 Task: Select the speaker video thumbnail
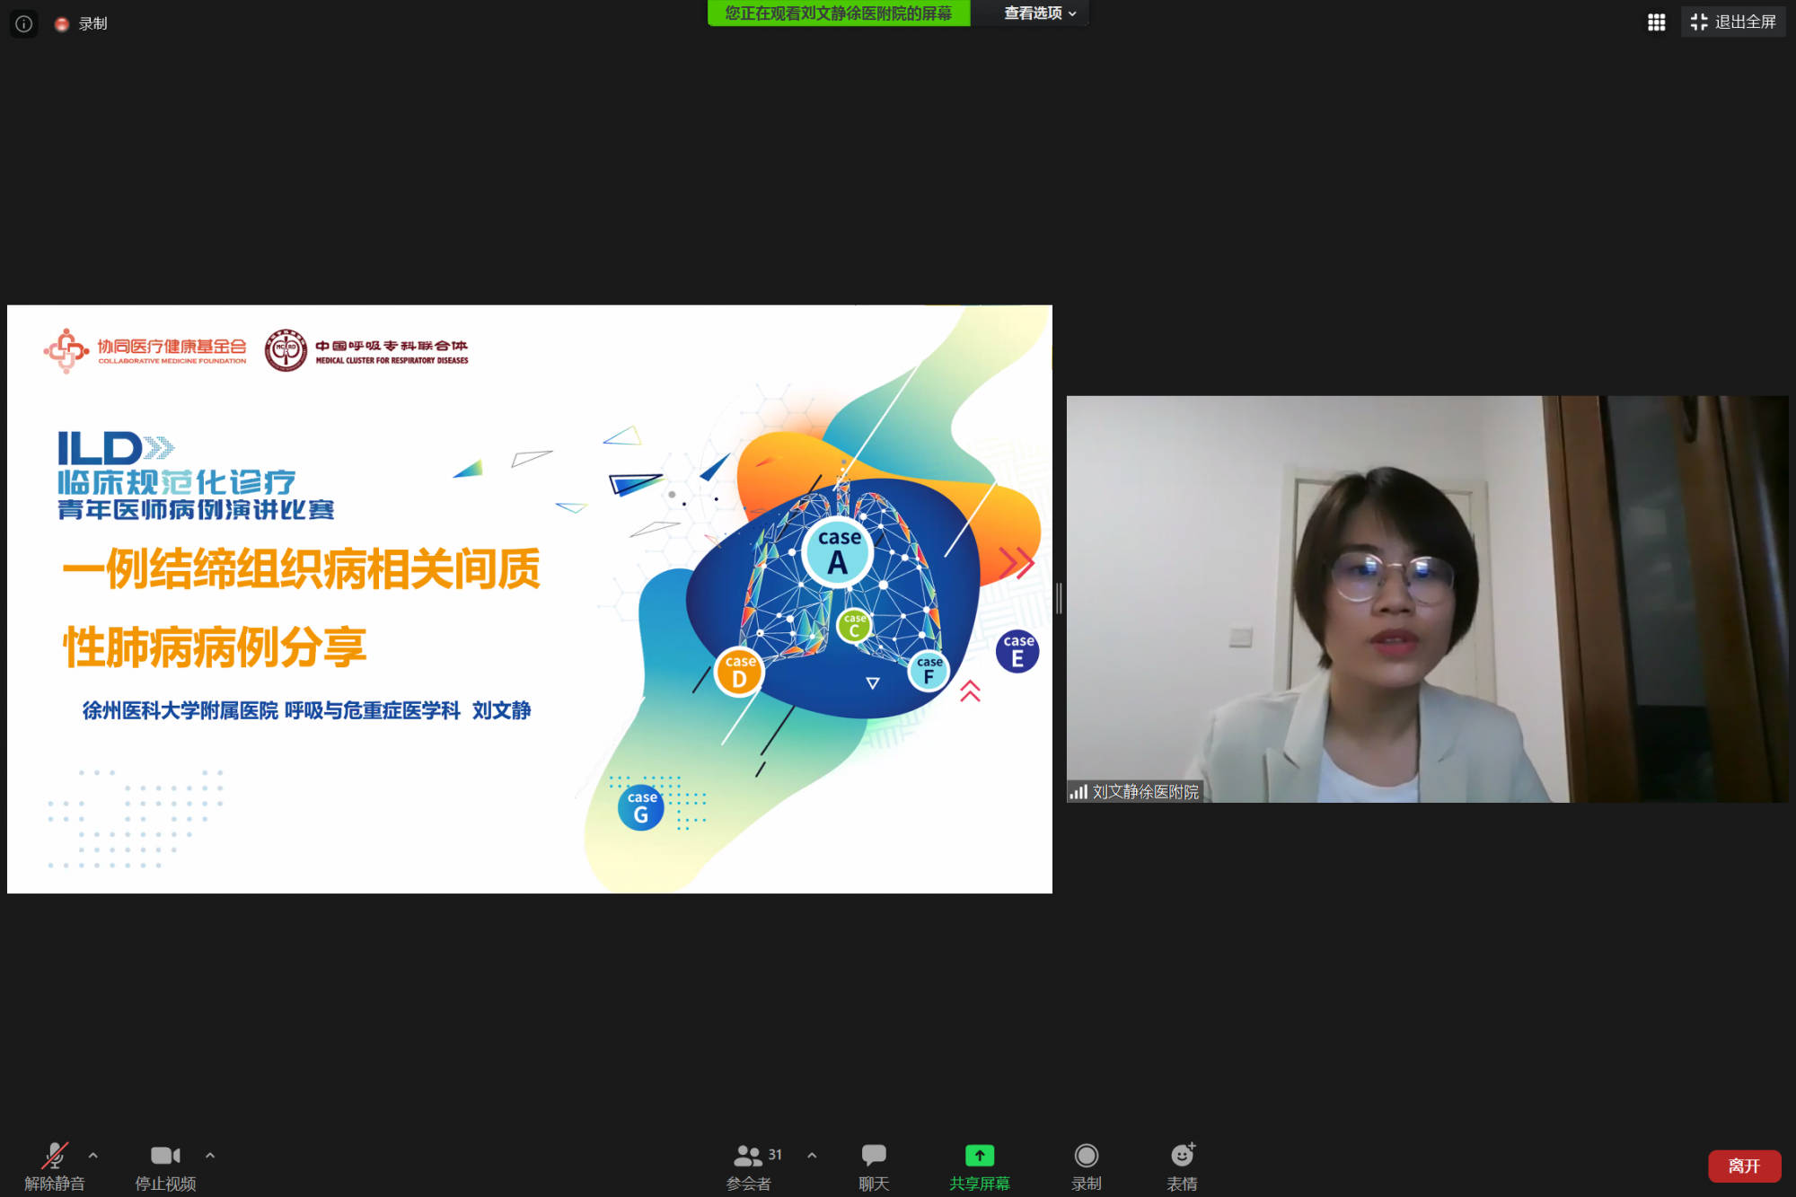[1426, 598]
